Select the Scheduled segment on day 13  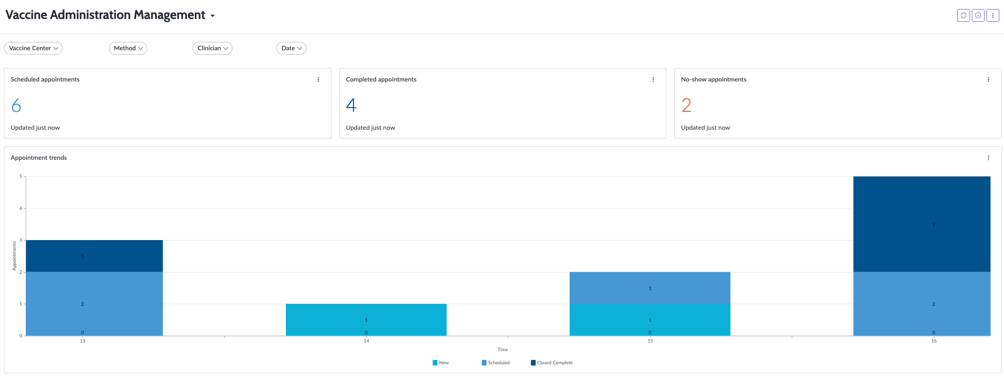[x=94, y=304]
